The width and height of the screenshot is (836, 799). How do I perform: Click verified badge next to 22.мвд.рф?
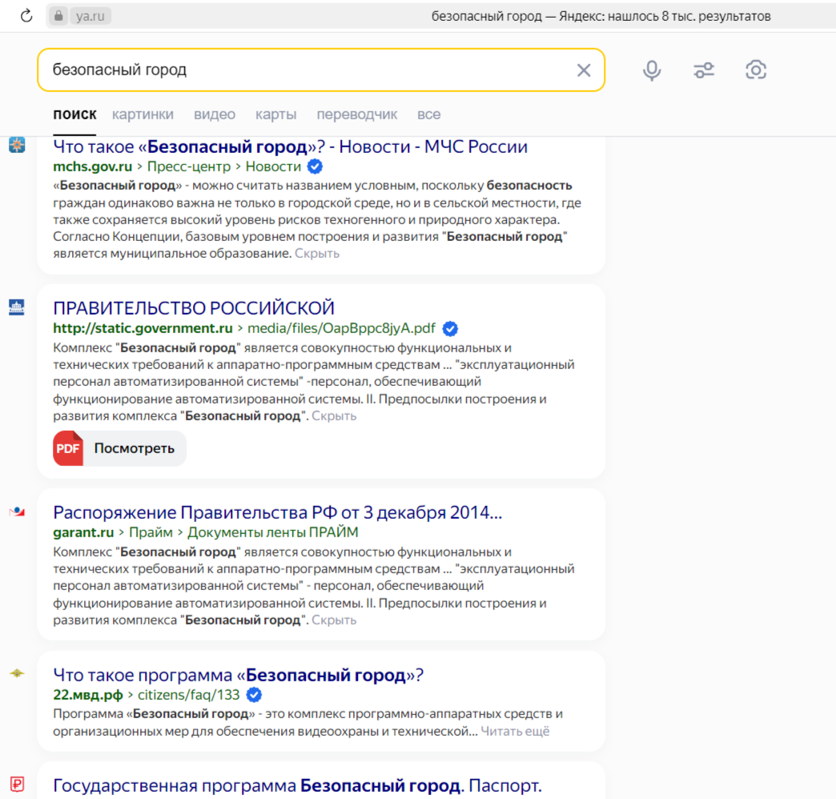(255, 695)
